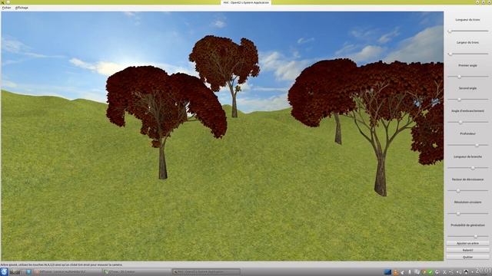This screenshot has width=492, height=276.
Task: Click the status bar camera hint text
Action: [x=61, y=264]
